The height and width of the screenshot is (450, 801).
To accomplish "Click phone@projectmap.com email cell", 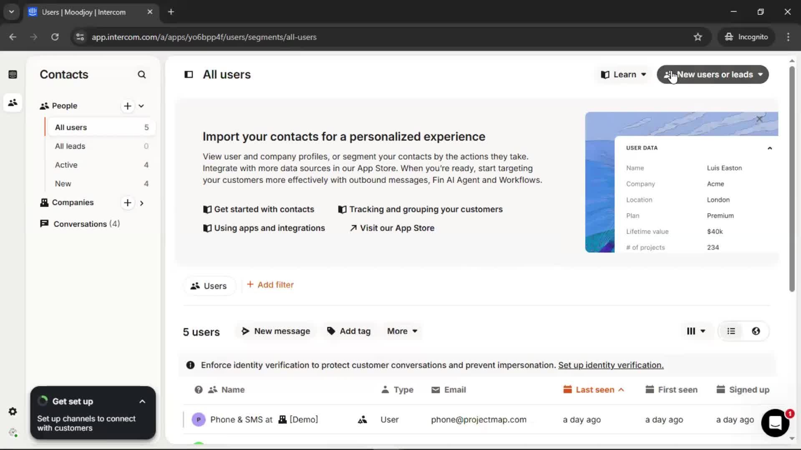I will tap(479, 420).
